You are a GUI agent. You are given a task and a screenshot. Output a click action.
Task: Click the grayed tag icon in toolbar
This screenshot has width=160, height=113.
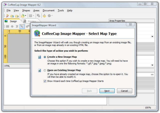[x=38, y=16]
